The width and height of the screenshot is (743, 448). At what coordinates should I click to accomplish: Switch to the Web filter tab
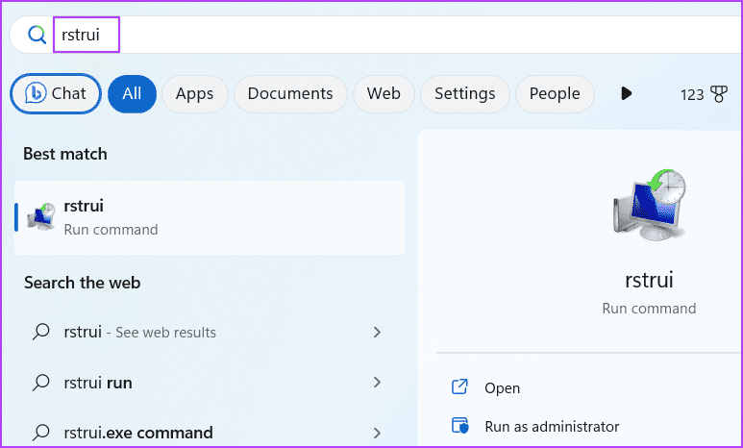click(384, 93)
